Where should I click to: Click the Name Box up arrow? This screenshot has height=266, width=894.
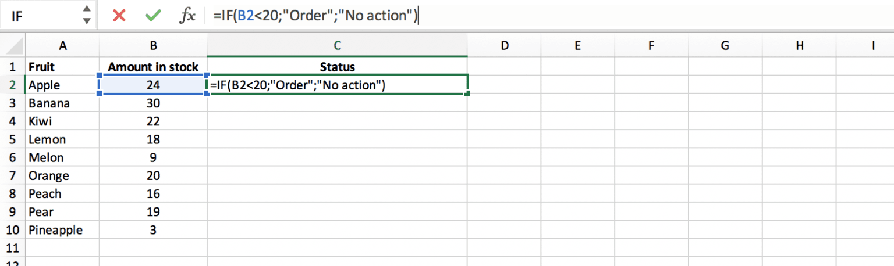[87, 10]
